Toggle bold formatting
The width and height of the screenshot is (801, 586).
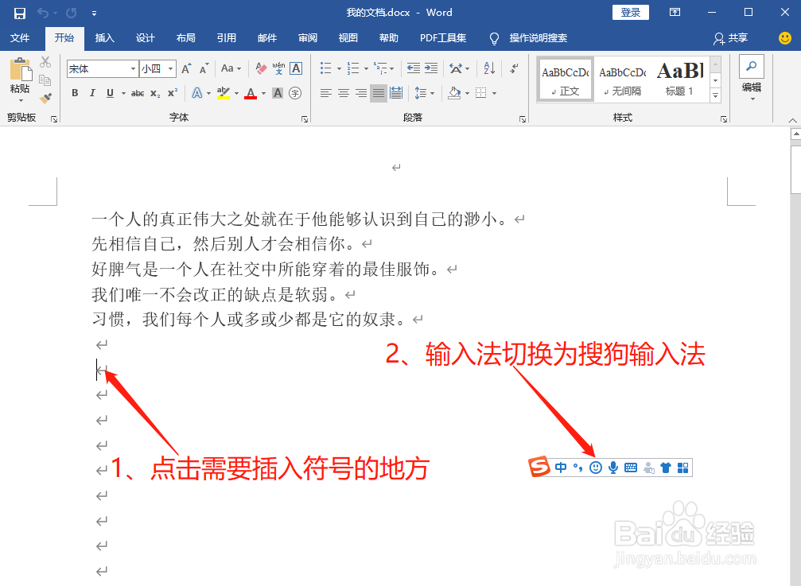[74, 93]
